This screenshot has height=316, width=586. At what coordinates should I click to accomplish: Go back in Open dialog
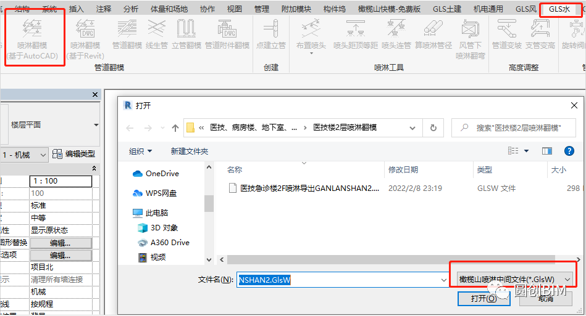130,128
